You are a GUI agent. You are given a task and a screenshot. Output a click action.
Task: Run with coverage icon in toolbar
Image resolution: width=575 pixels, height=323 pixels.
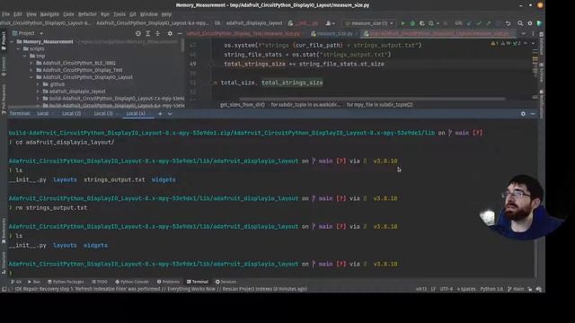pyautogui.click(x=422, y=23)
